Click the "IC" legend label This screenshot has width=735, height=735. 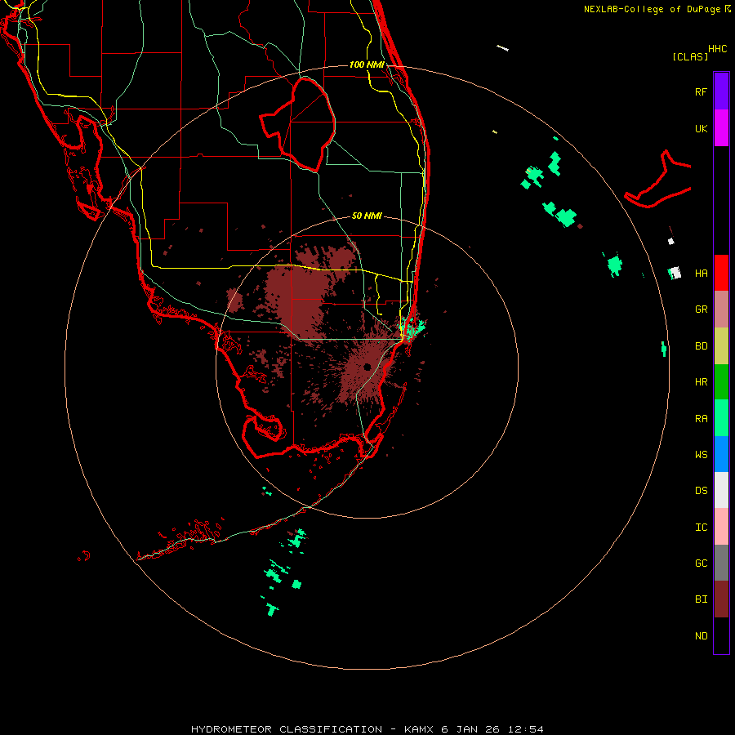(701, 528)
